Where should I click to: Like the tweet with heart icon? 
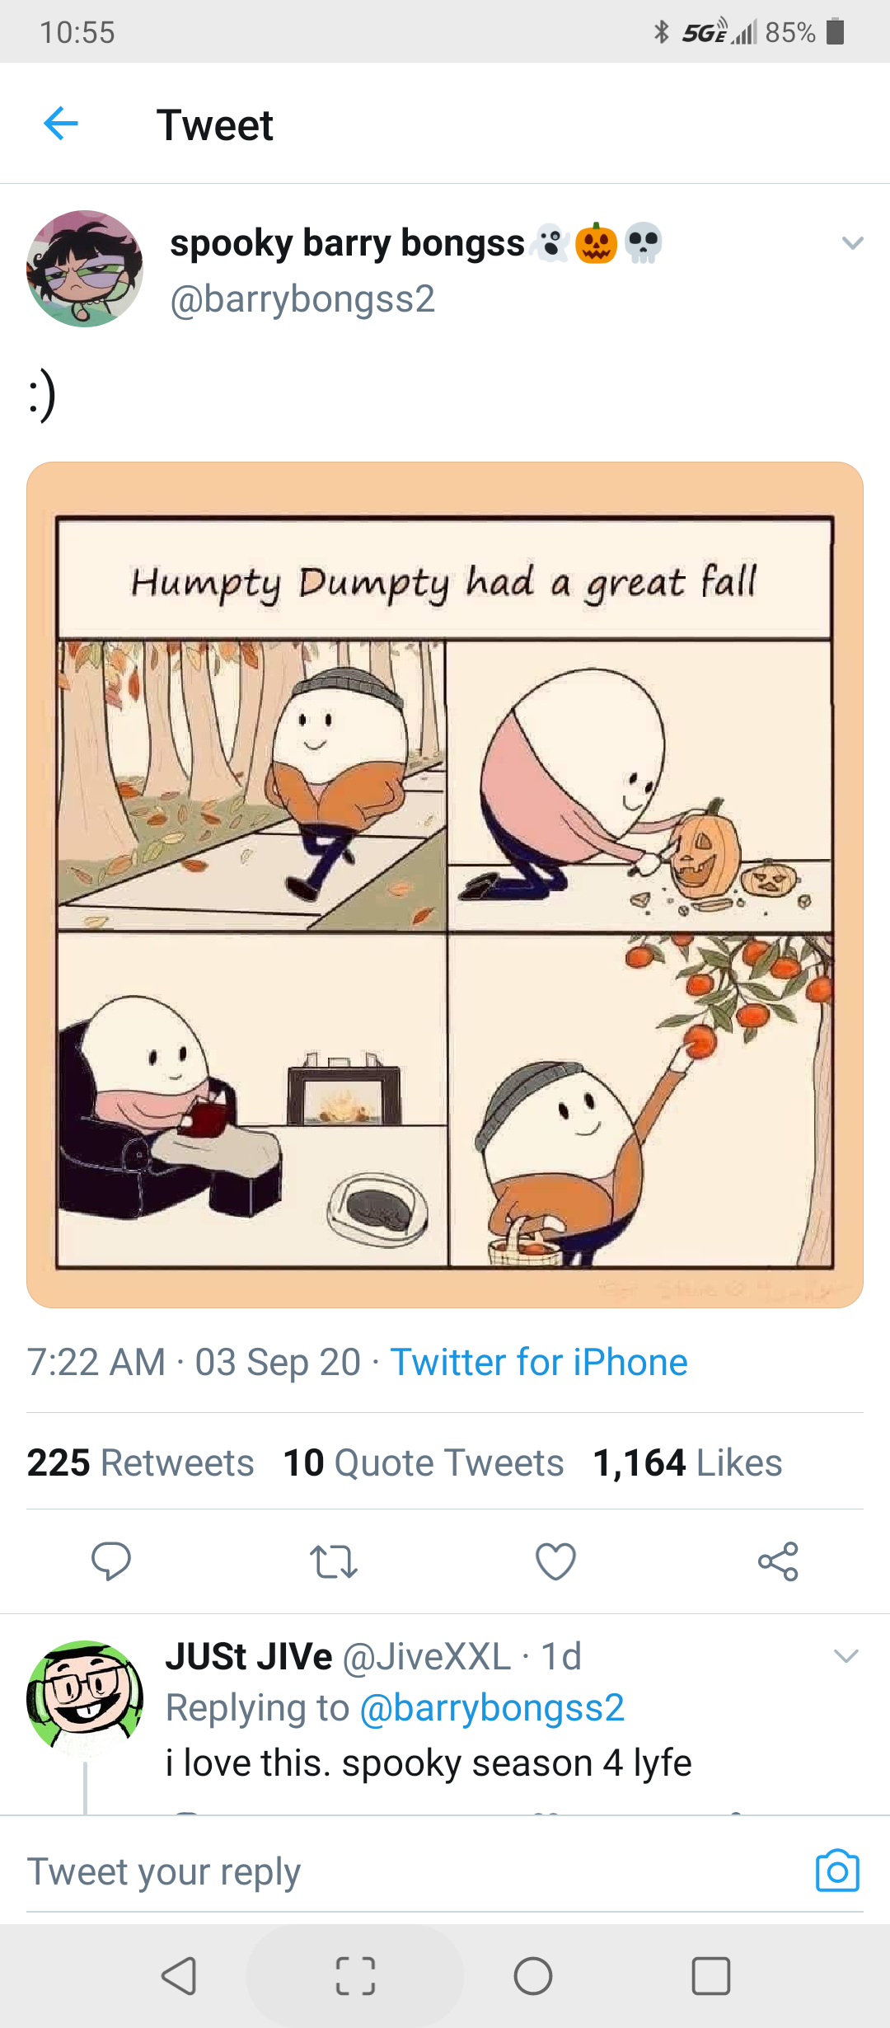tap(555, 1561)
